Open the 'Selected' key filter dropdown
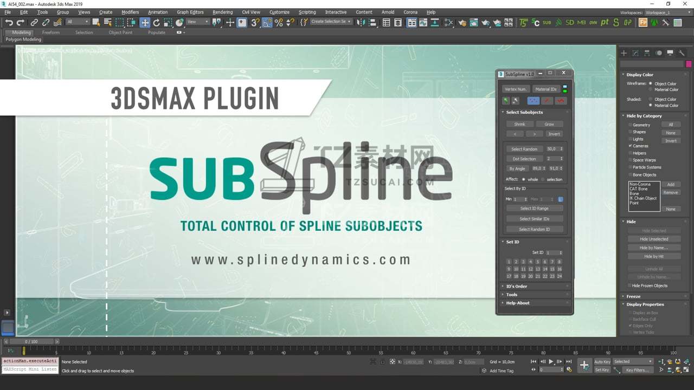The height and width of the screenshot is (390, 694). coord(633,361)
